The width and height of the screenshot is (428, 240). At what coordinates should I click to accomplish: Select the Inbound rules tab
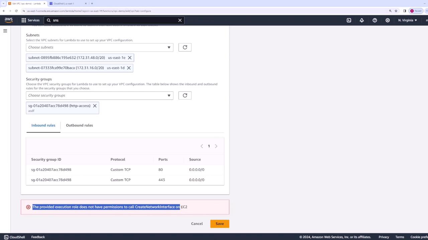click(43, 125)
